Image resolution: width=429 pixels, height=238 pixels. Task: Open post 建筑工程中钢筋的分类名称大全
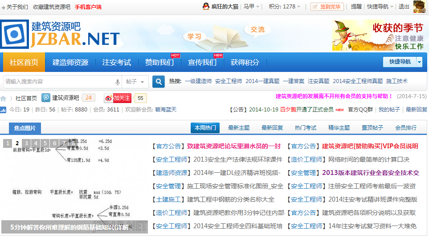click(x=231, y=199)
